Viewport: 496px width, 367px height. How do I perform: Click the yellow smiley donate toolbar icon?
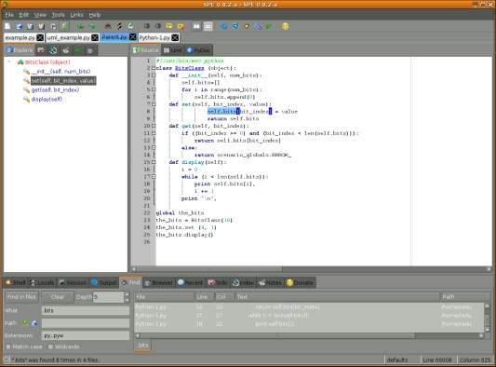coord(285,26)
